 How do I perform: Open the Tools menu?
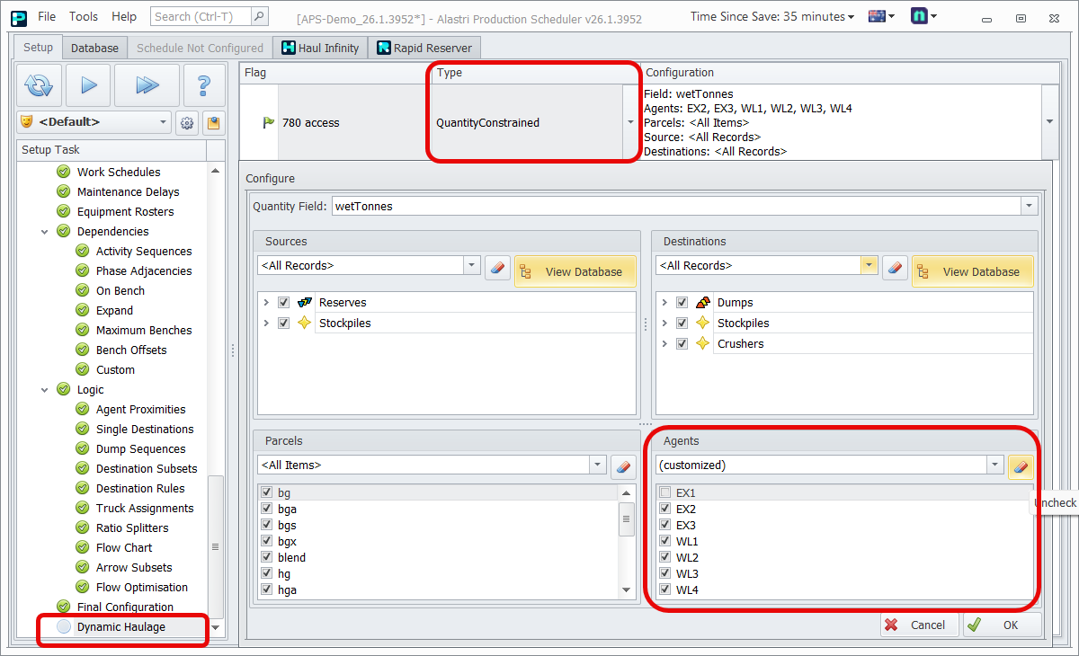tap(84, 16)
